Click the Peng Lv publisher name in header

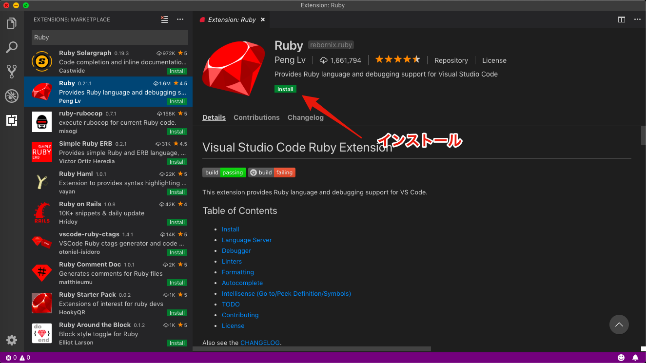pos(290,60)
